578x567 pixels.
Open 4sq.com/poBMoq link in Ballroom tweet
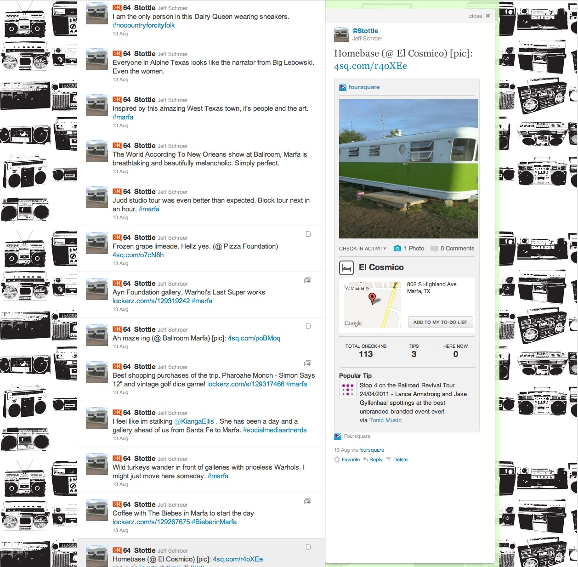[x=254, y=338]
